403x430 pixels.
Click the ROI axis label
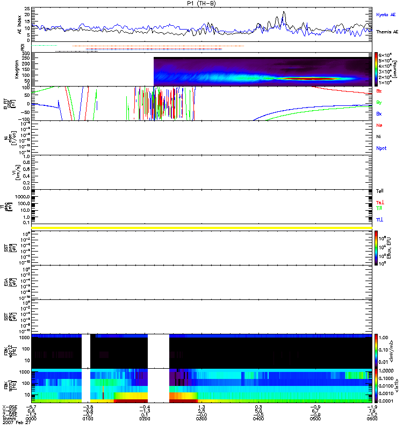click(23, 47)
